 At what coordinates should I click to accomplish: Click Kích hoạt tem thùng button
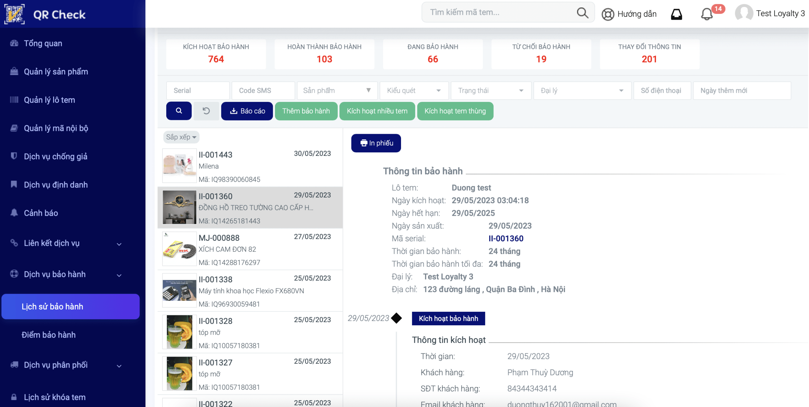[x=455, y=111]
